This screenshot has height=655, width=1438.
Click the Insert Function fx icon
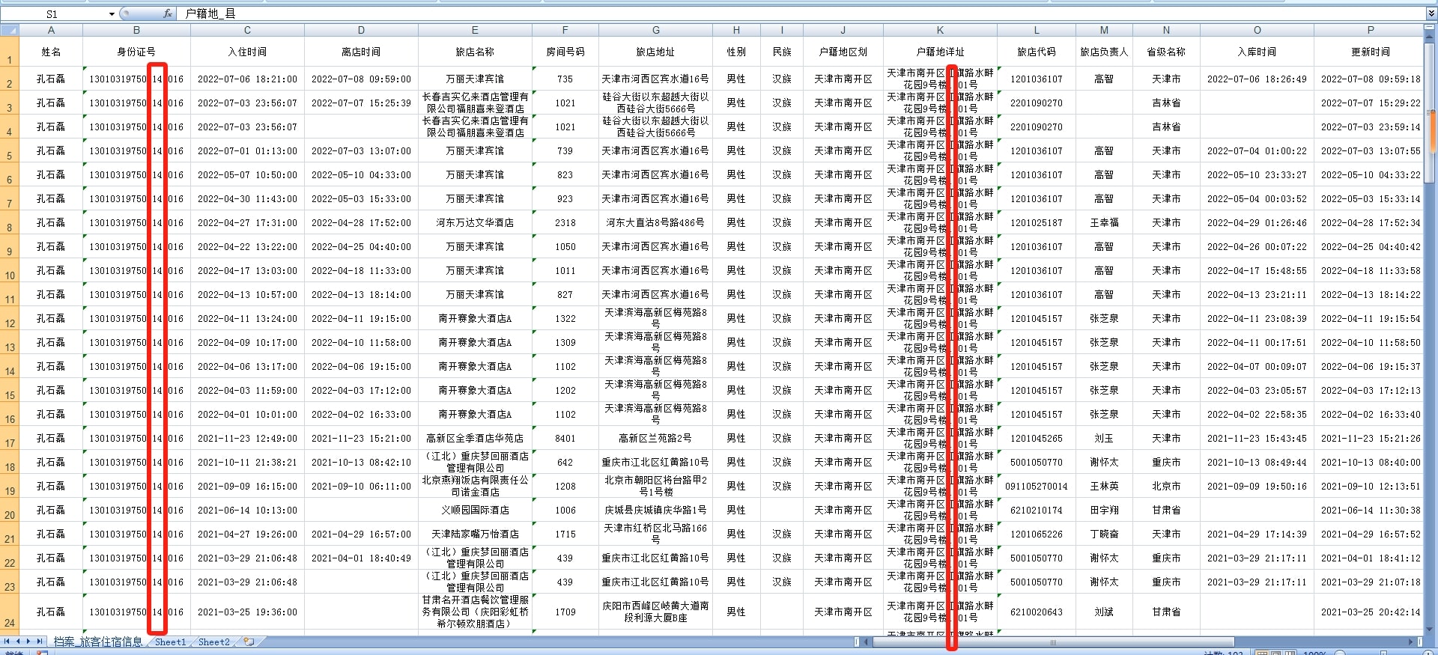(x=168, y=13)
